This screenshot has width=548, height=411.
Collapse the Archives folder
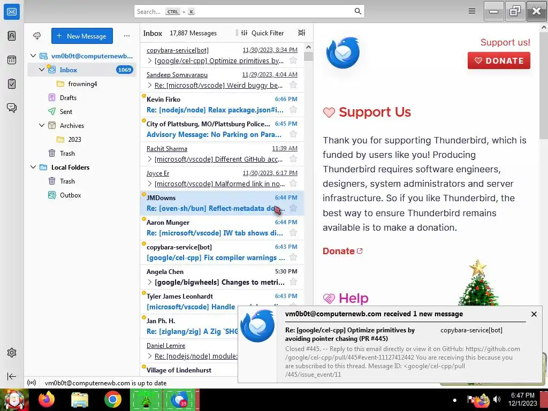pyautogui.click(x=42, y=125)
